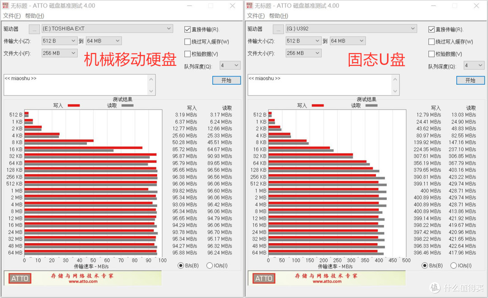
Task: Click ATTO app icon in left window title bar
Action: (x=5, y=5)
